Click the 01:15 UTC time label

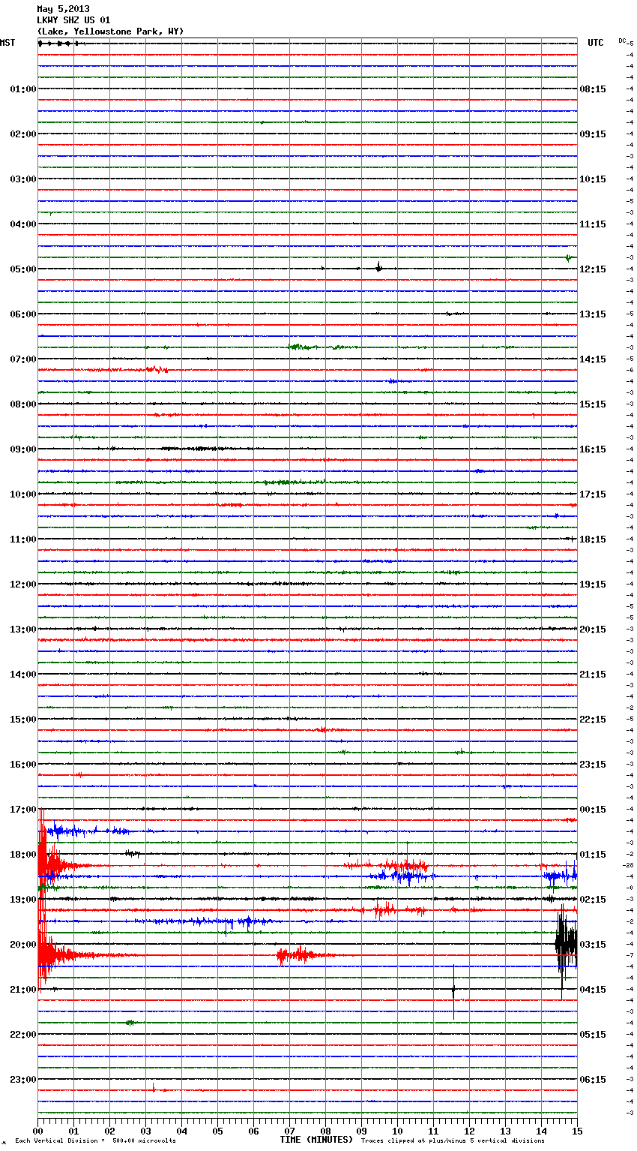tap(593, 855)
